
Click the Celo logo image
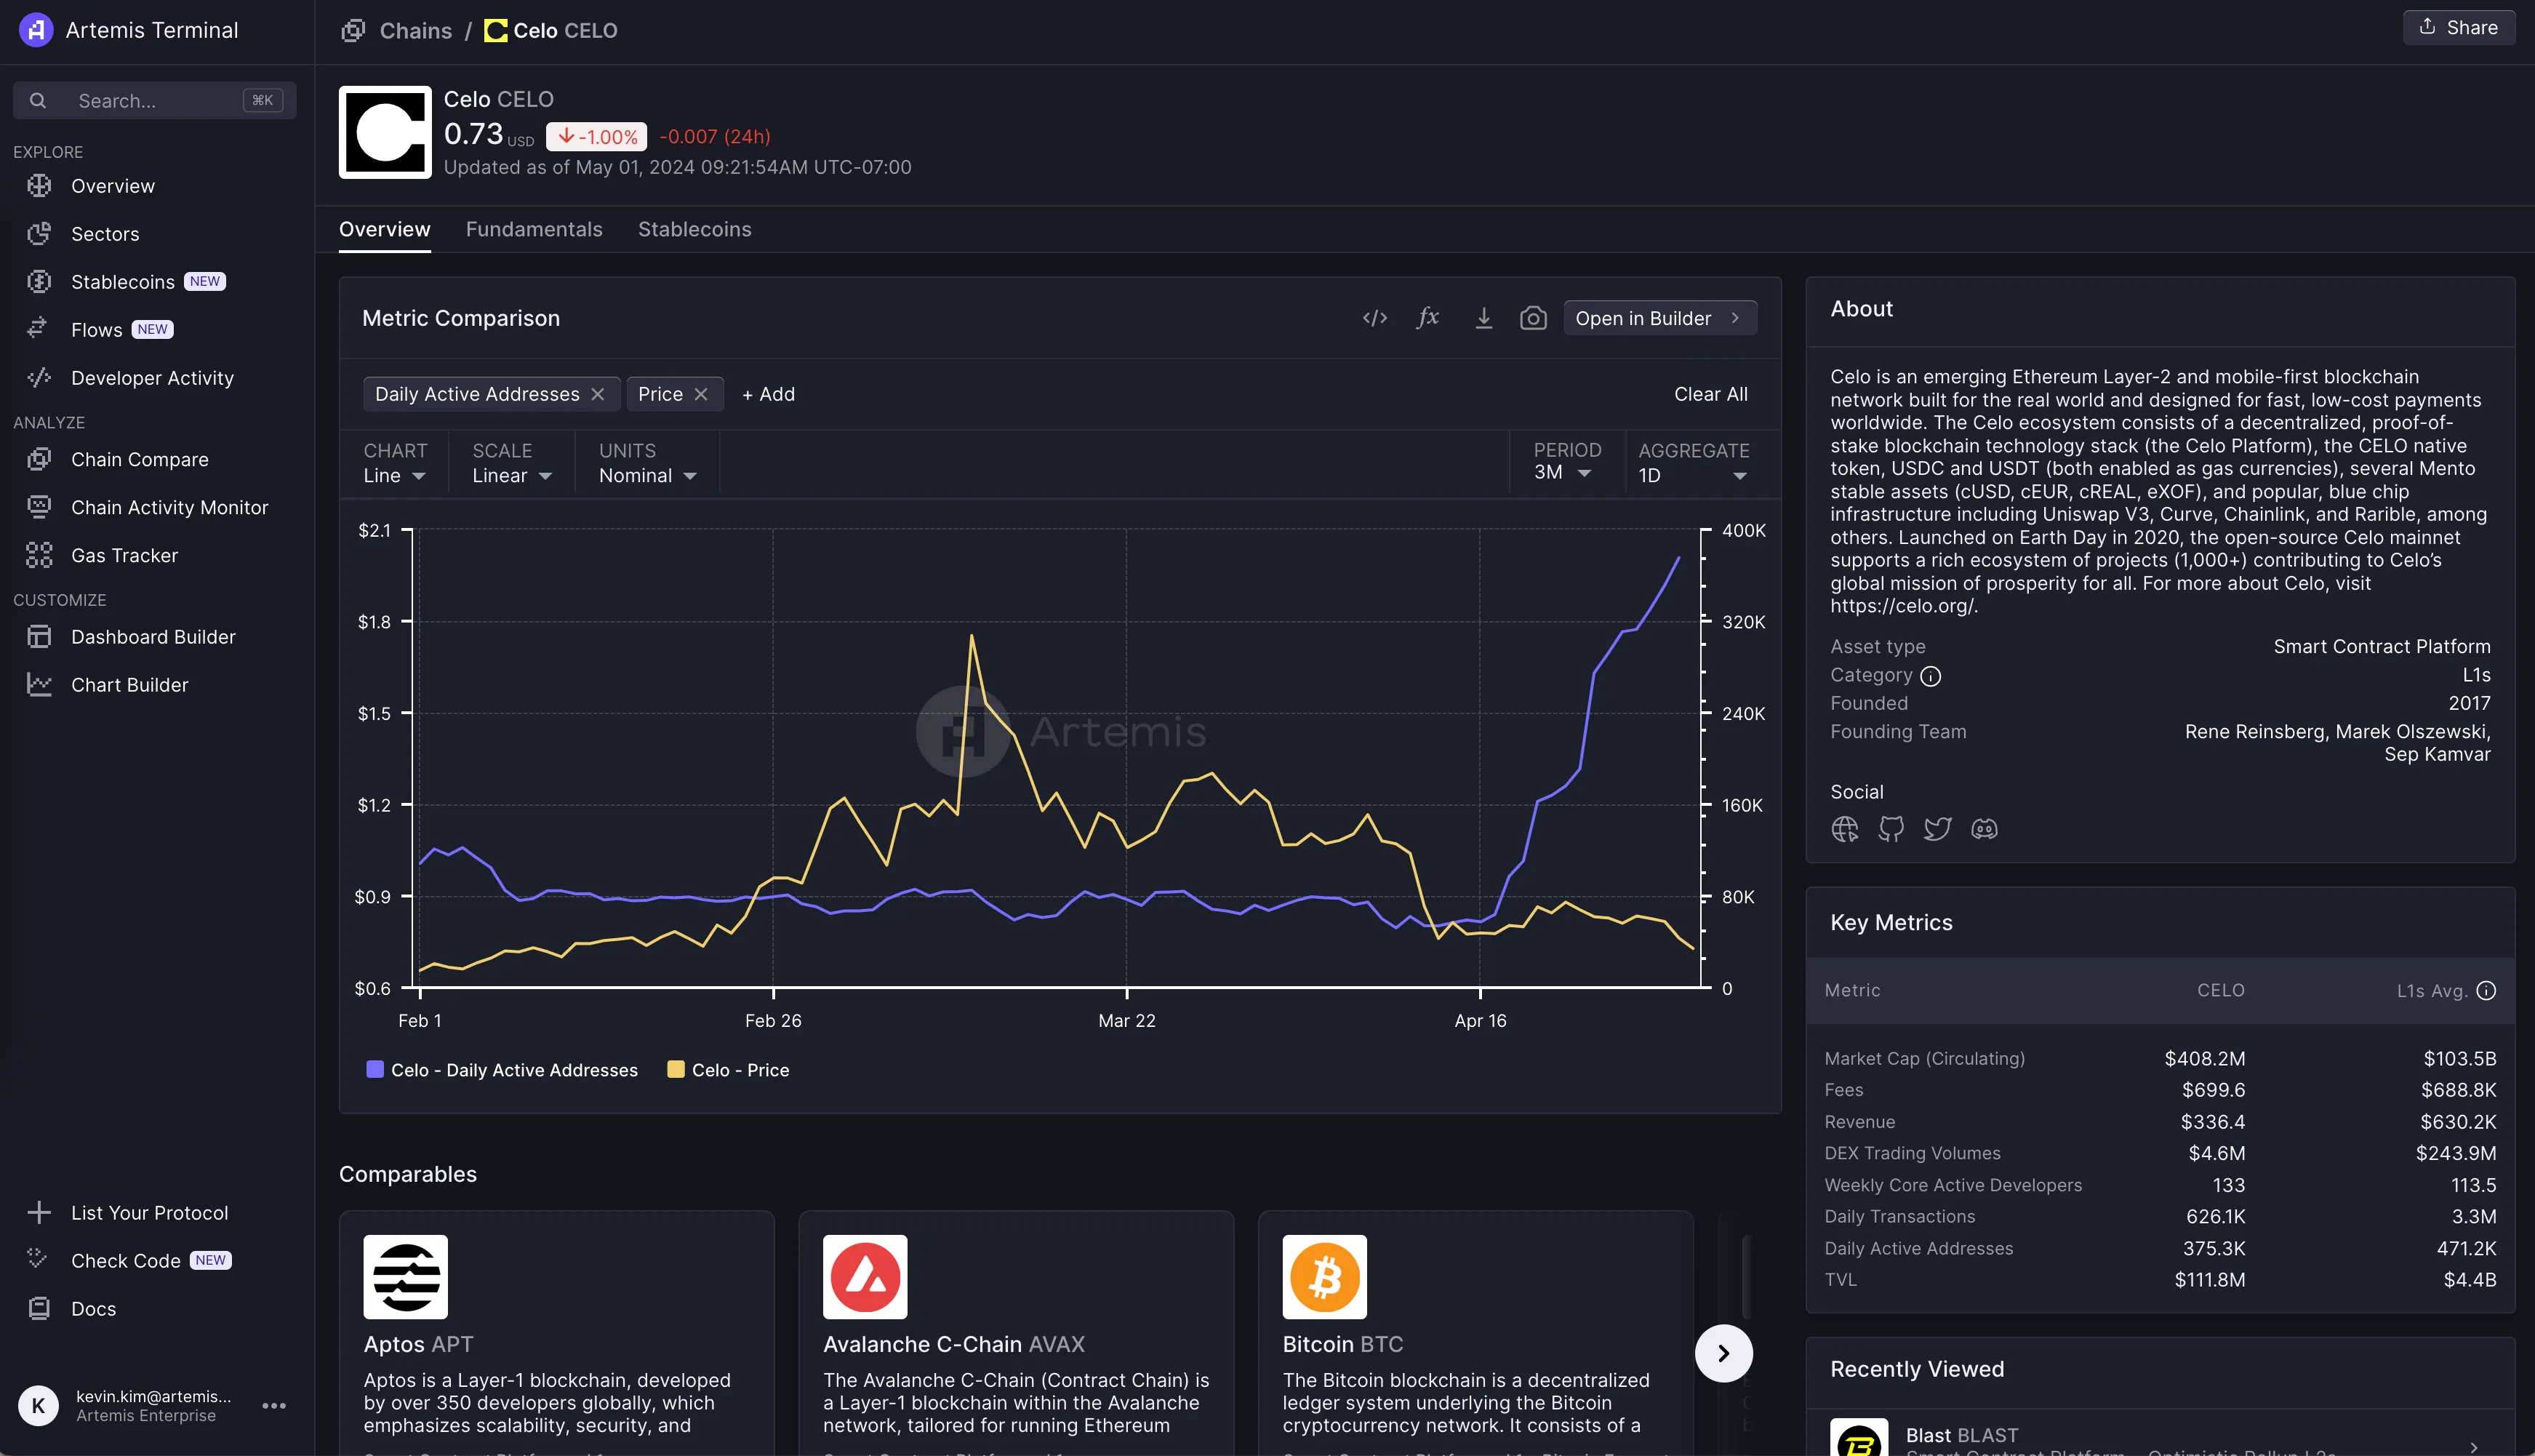click(385, 132)
